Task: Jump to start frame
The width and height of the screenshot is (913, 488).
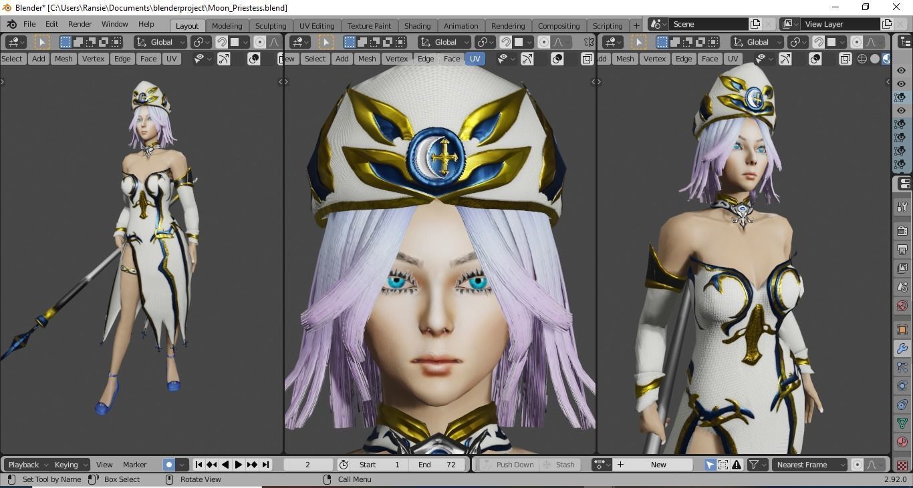Action: click(199, 465)
